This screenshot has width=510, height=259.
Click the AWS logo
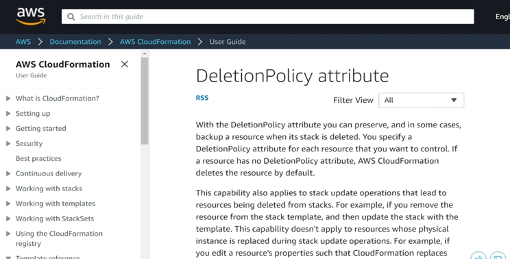coord(31,16)
